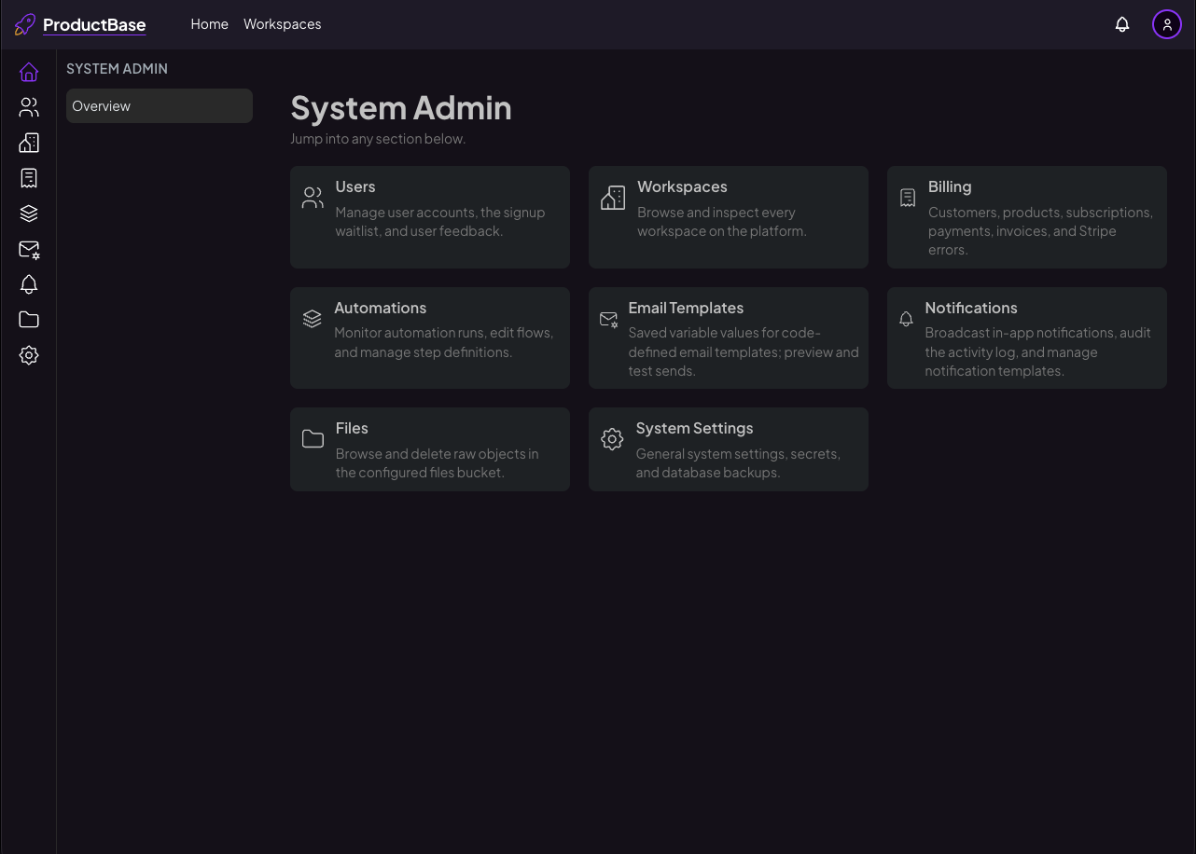Open the Workspaces card title
Screen dimensions: 1196x854
pyautogui.click(x=682, y=186)
